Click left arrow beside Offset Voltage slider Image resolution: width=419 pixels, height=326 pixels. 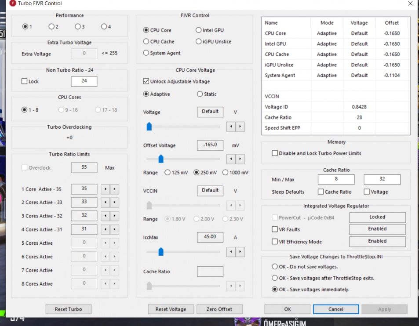click(x=231, y=159)
